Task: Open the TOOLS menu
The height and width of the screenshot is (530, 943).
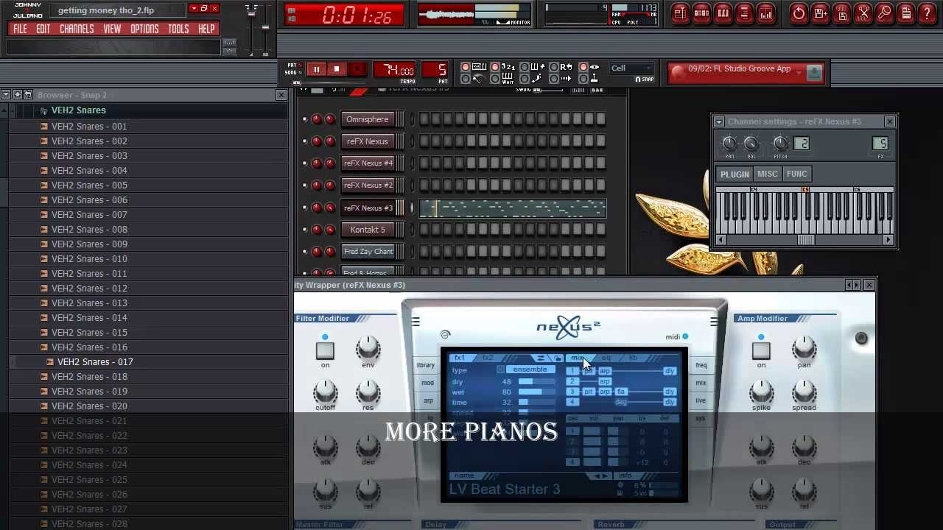Action: (x=178, y=29)
